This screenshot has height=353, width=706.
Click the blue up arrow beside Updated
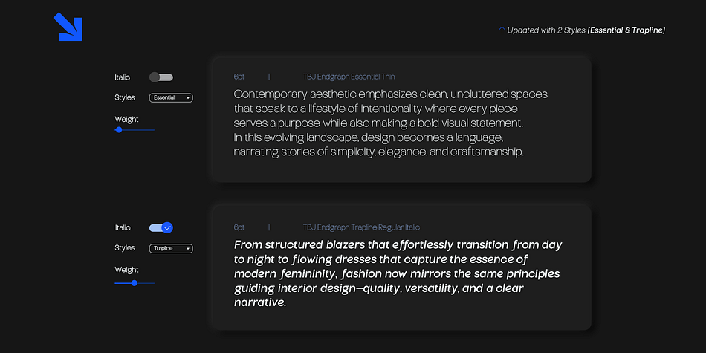(502, 30)
